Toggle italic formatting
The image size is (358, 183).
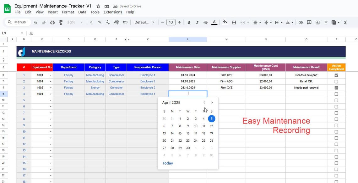[197, 22]
